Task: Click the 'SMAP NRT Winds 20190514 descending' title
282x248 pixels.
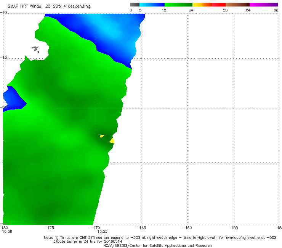Action: tap(49, 6)
